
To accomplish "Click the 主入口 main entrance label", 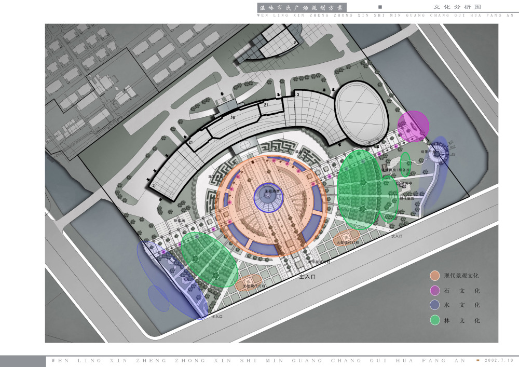I will [x=307, y=277].
